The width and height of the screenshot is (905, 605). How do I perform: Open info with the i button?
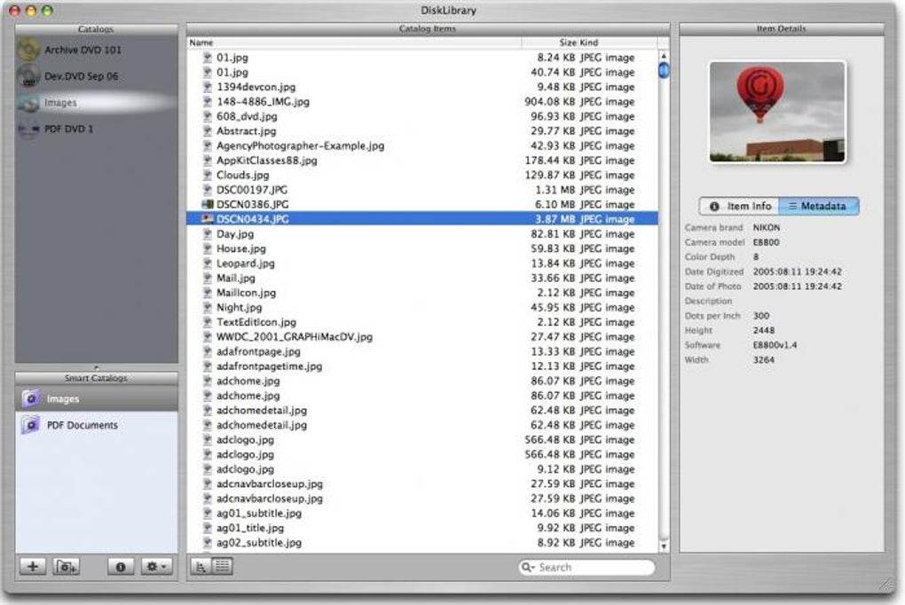coord(121,567)
